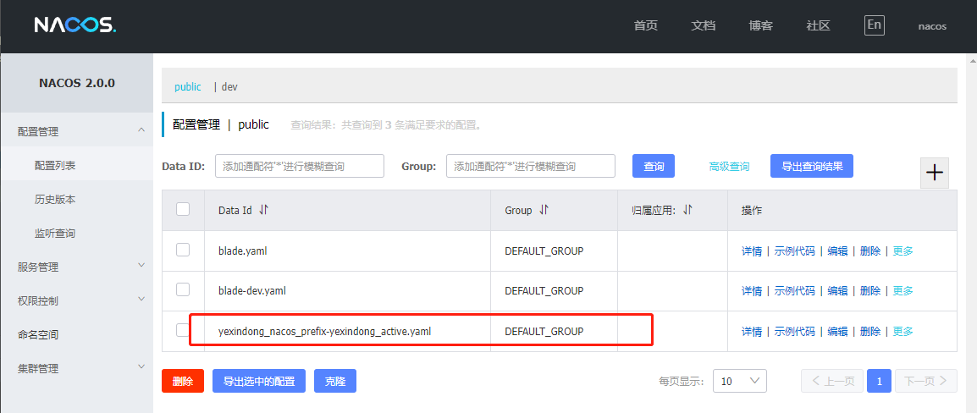Viewport: 977px width, 413px height.
Task: View 详情 for blade.yaml
Action: [752, 251]
